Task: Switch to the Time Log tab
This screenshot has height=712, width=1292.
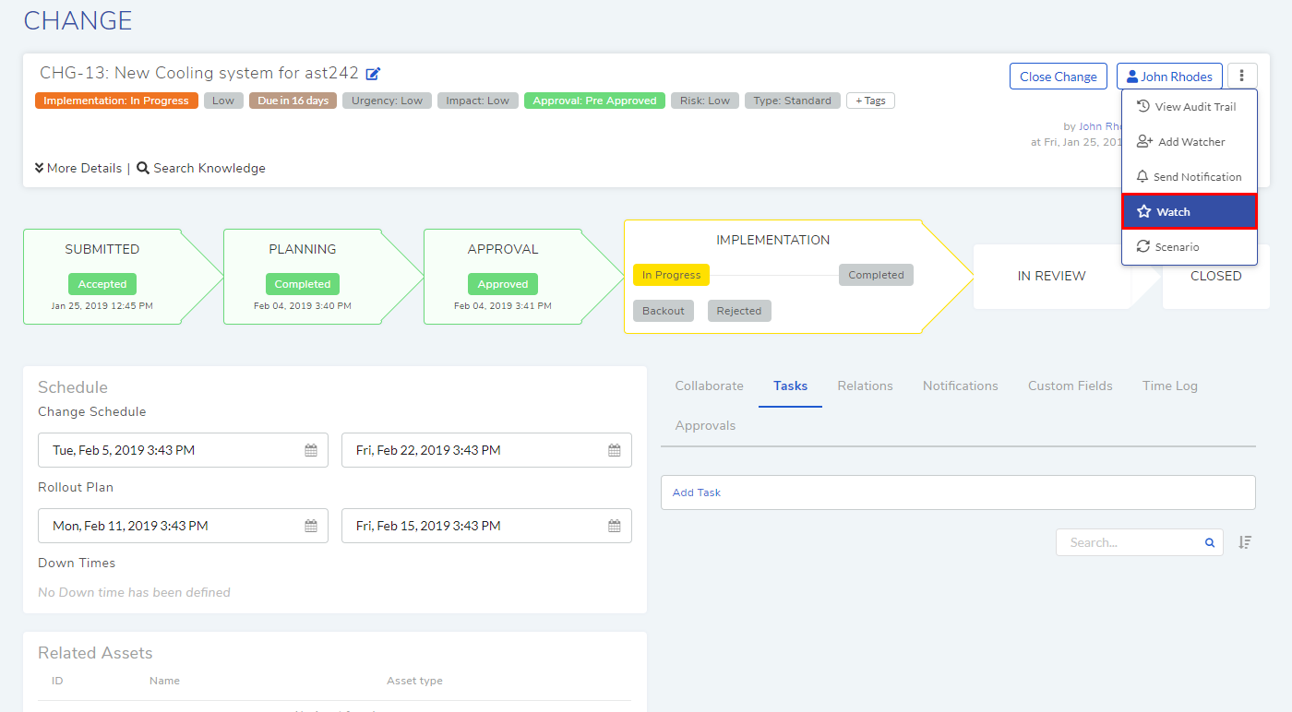Action: pyautogui.click(x=1170, y=386)
